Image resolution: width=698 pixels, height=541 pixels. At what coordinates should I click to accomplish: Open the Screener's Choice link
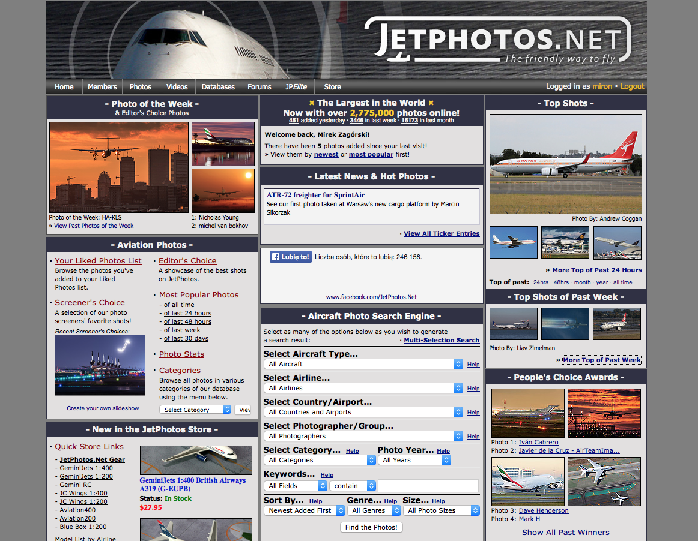point(90,302)
